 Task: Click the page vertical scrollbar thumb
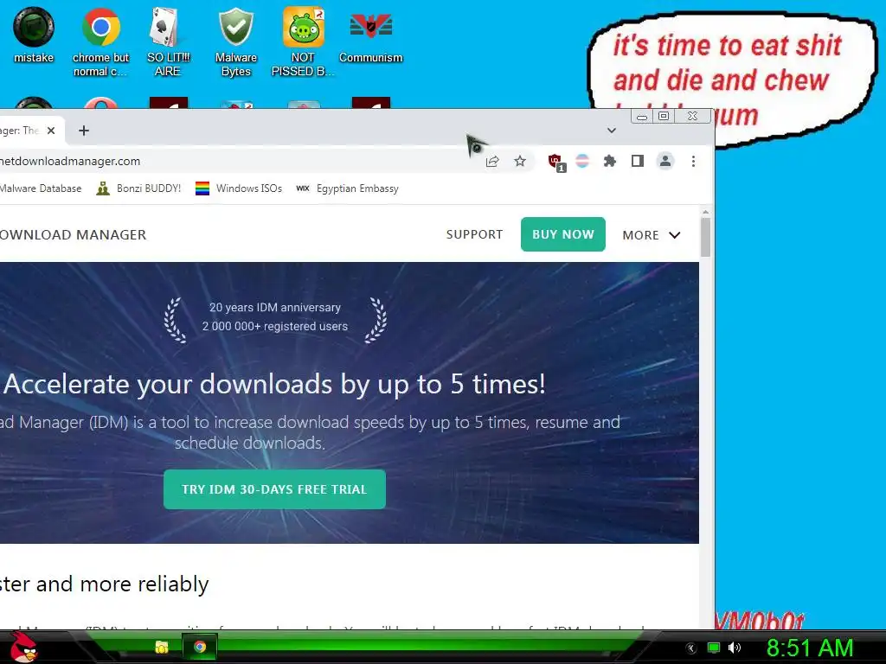point(705,238)
